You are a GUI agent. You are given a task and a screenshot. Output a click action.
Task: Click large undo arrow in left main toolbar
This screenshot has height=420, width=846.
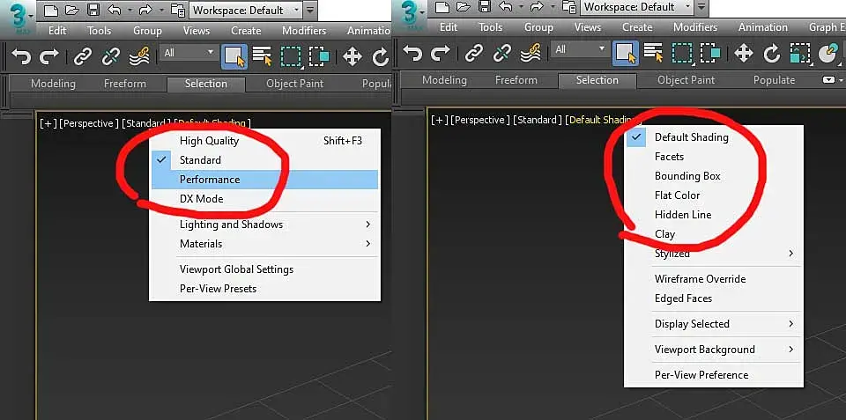pyautogui.click(x=21, y=56)
